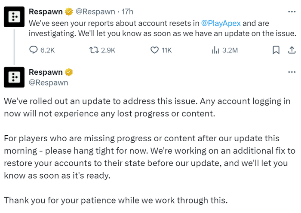
Task: Click Respawn avatar on the top tweet
Action: point(14,17)
